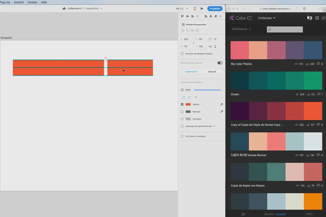The width and height of the screenshot is (326, 217).
Task: Open the Ocean color theme palette
Action: (276, 81)
